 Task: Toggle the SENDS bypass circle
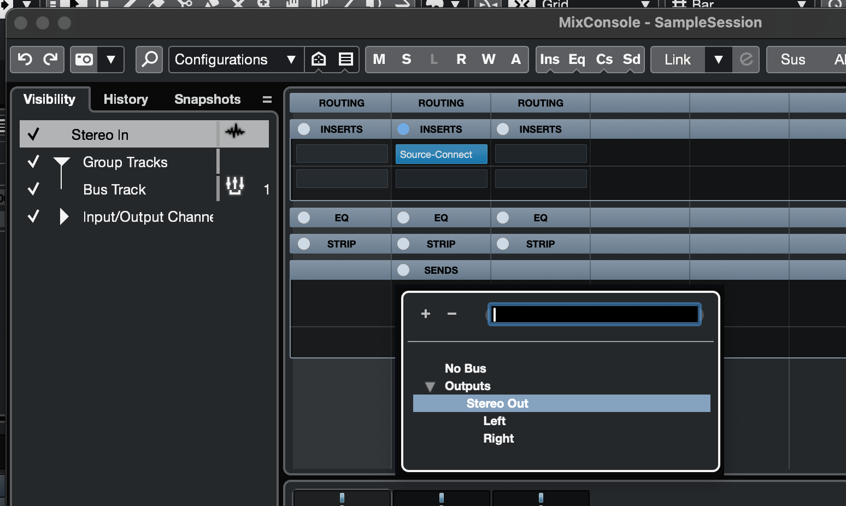point(403,270)
